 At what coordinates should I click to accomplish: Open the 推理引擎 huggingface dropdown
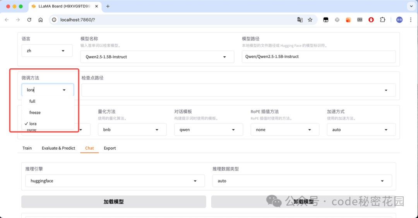pyautogui.click(x=115, y=181)
